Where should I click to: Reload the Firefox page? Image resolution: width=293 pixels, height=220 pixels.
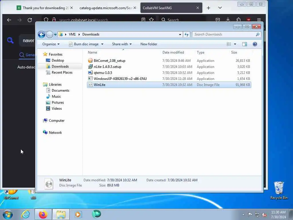click(30, 20)
